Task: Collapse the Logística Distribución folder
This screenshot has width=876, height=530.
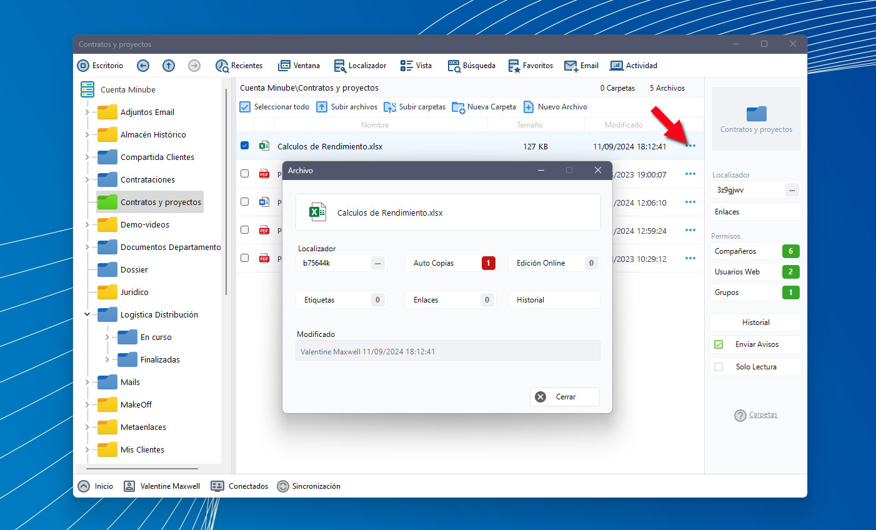Action: (x=87, y=314)
